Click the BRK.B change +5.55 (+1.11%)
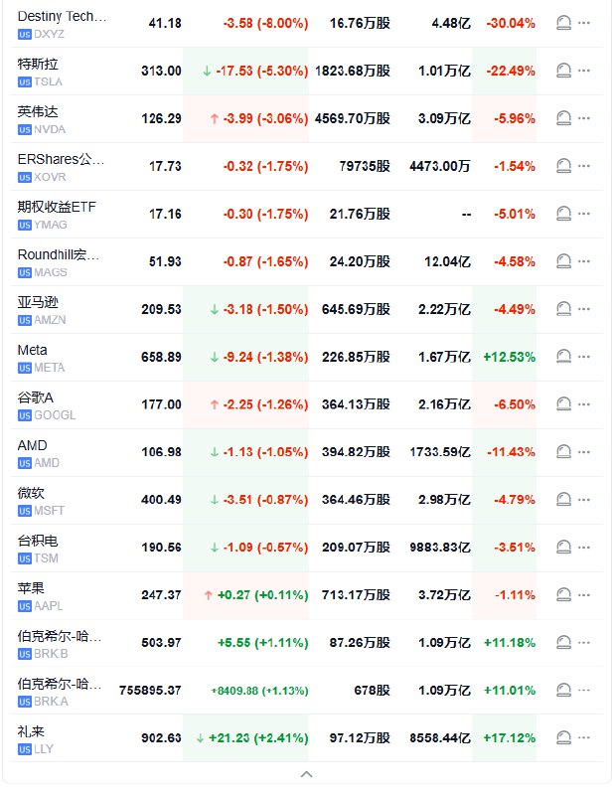Viewport: 614px width, 795px height. (262, 642)
